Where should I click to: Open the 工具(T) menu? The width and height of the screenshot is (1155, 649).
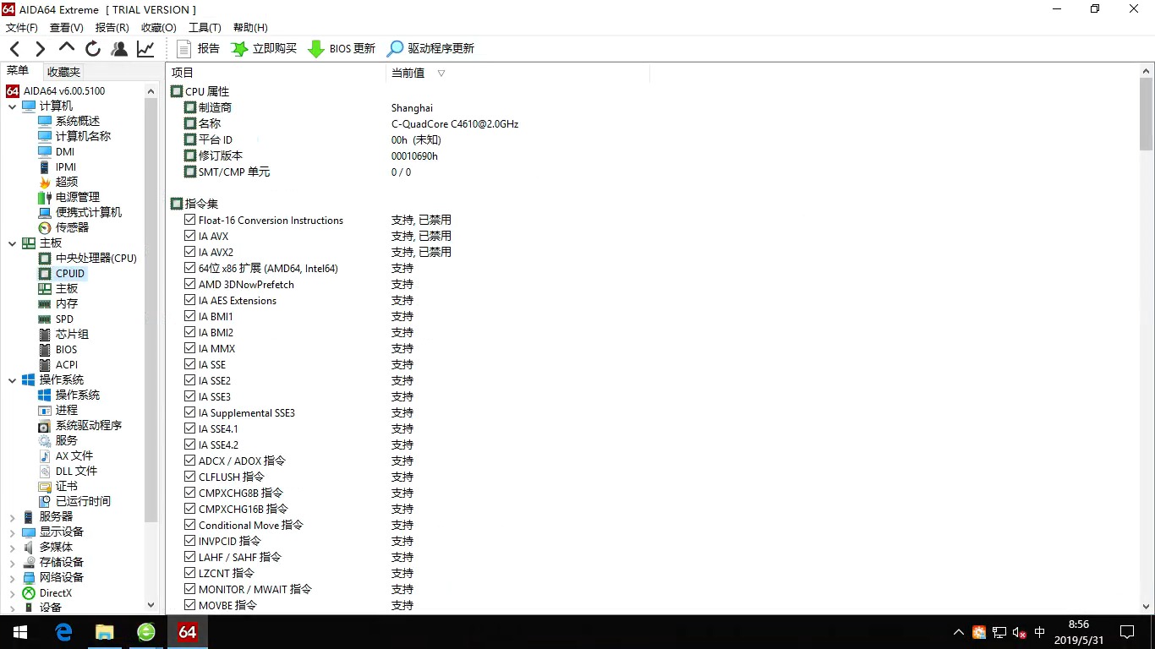coord(205,28)
